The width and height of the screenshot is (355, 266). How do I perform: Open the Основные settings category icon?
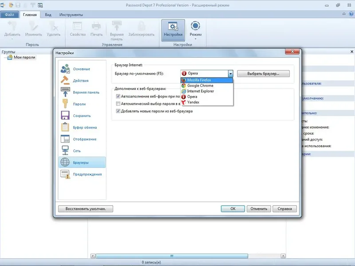[x=65, y=69]
